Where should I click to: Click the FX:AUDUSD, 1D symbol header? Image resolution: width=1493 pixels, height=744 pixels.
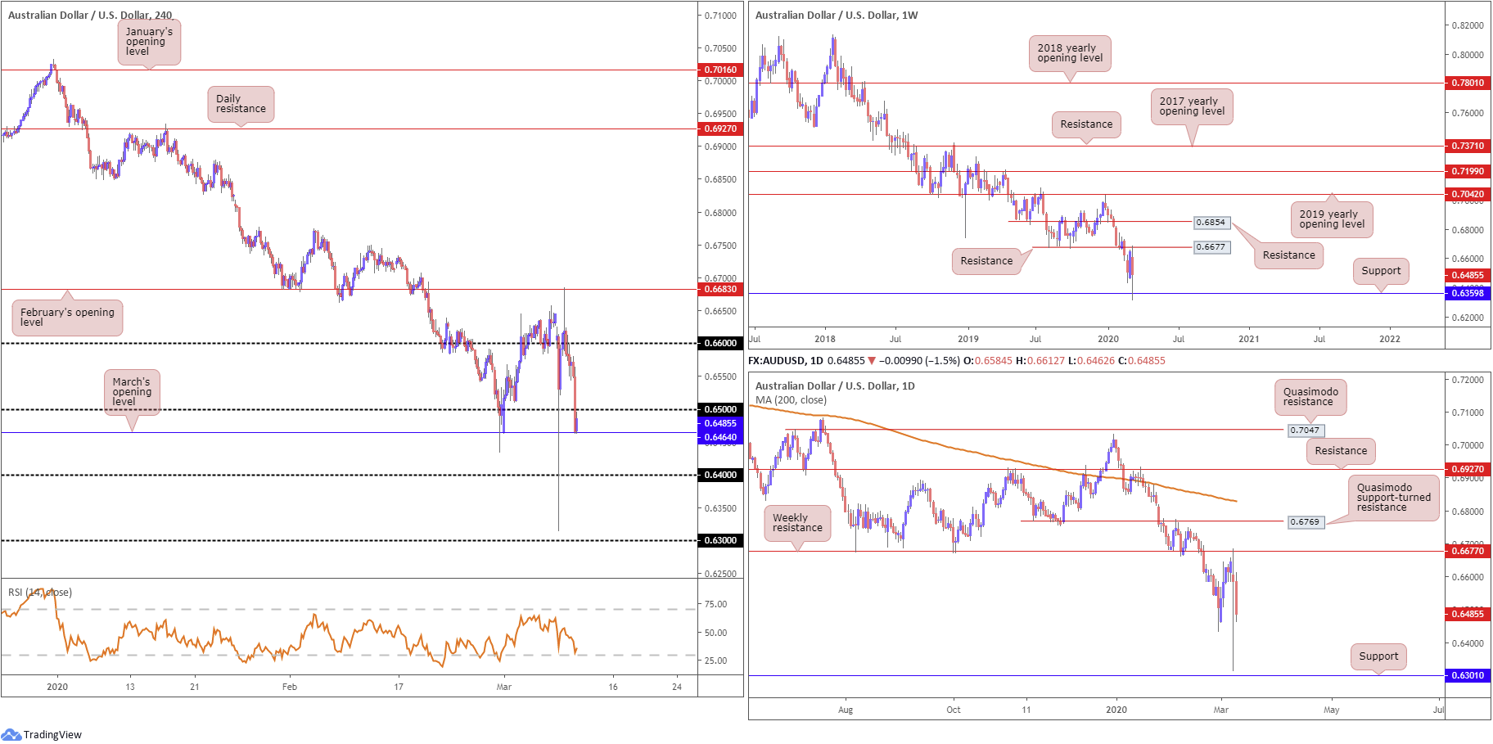click(786, 360)
